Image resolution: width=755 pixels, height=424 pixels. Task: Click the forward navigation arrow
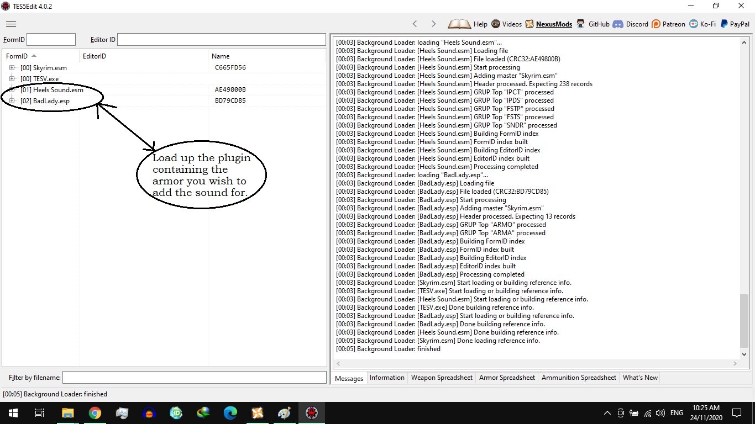(433, 24)
